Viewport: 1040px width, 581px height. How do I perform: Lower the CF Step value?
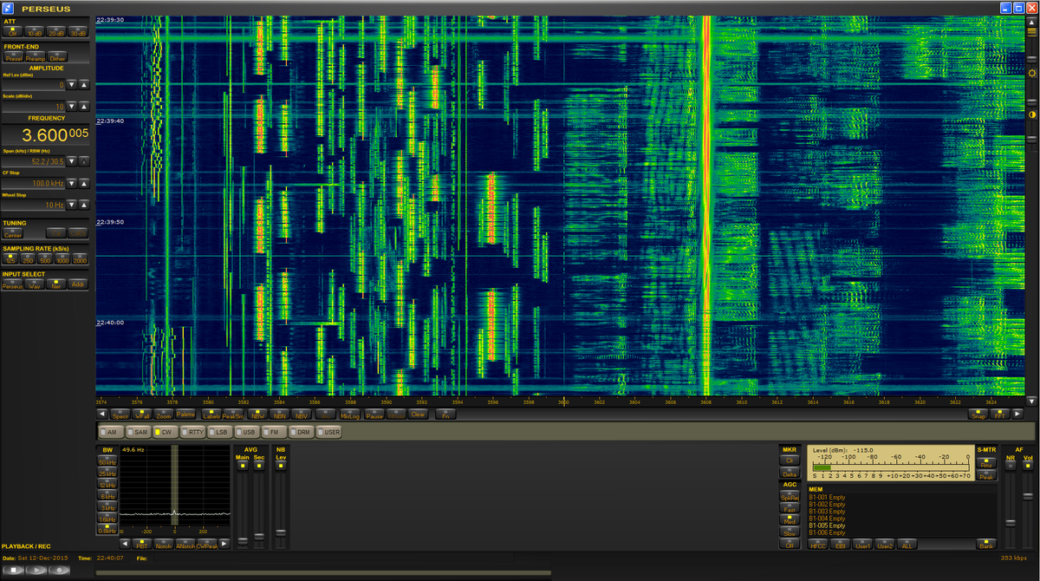[x=72, y=183]
